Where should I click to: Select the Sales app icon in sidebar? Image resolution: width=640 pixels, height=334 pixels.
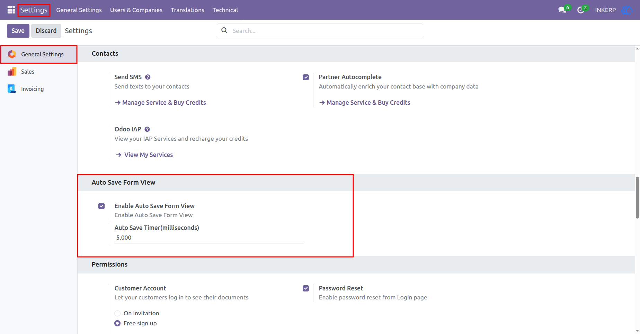(12, 72)
